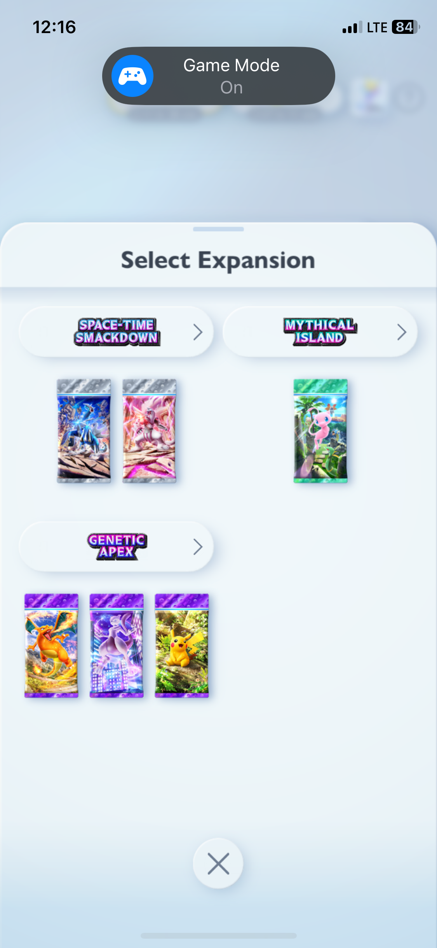
Task: Tap the Select Expansion heading
Action: (x=218, y=260)
